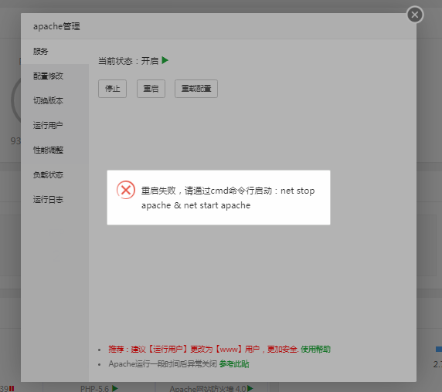Open the 配置修改 tab

pos(55,76)
